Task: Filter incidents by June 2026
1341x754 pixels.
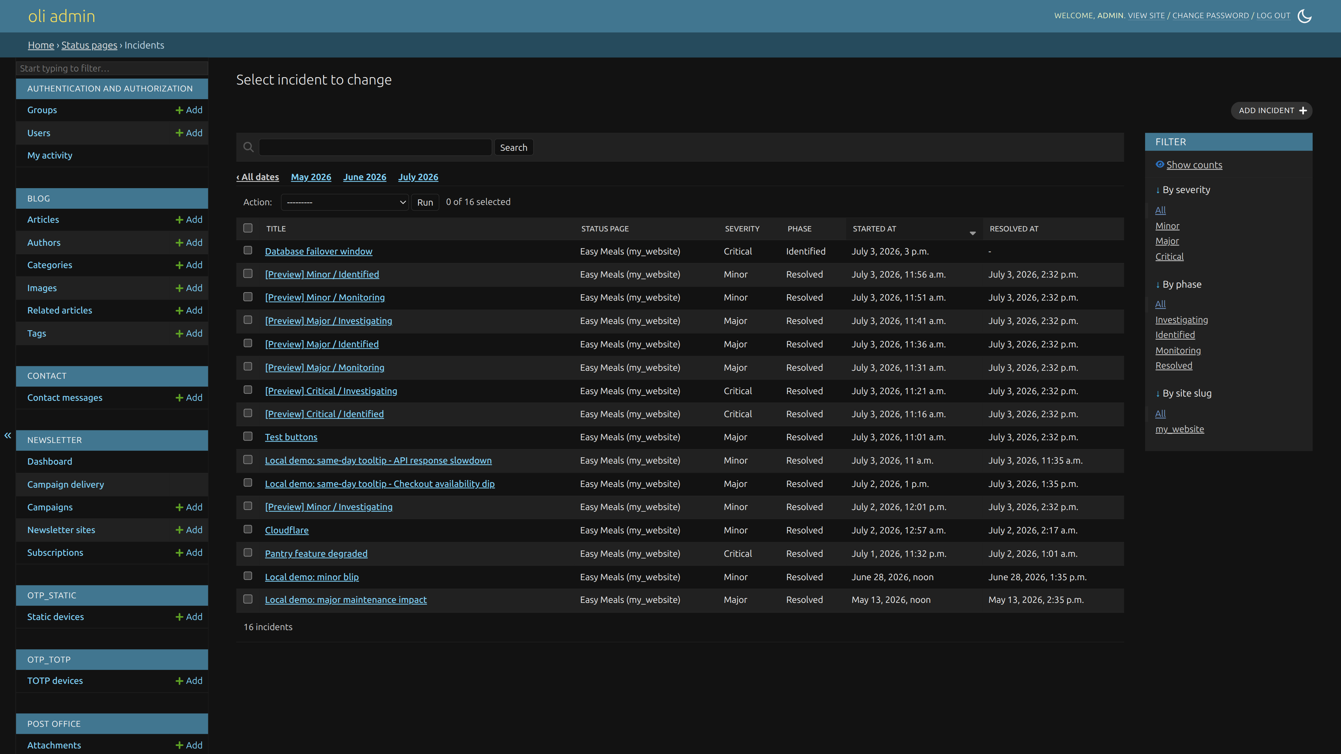Action: pos(364,177)
